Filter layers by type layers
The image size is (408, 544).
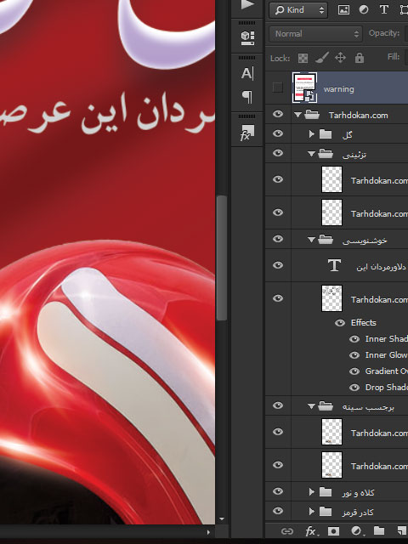point(383,9)
